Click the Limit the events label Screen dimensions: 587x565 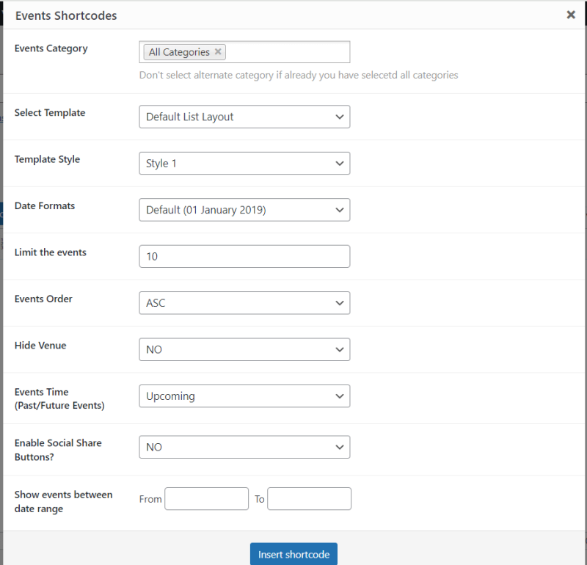(50, 252)
